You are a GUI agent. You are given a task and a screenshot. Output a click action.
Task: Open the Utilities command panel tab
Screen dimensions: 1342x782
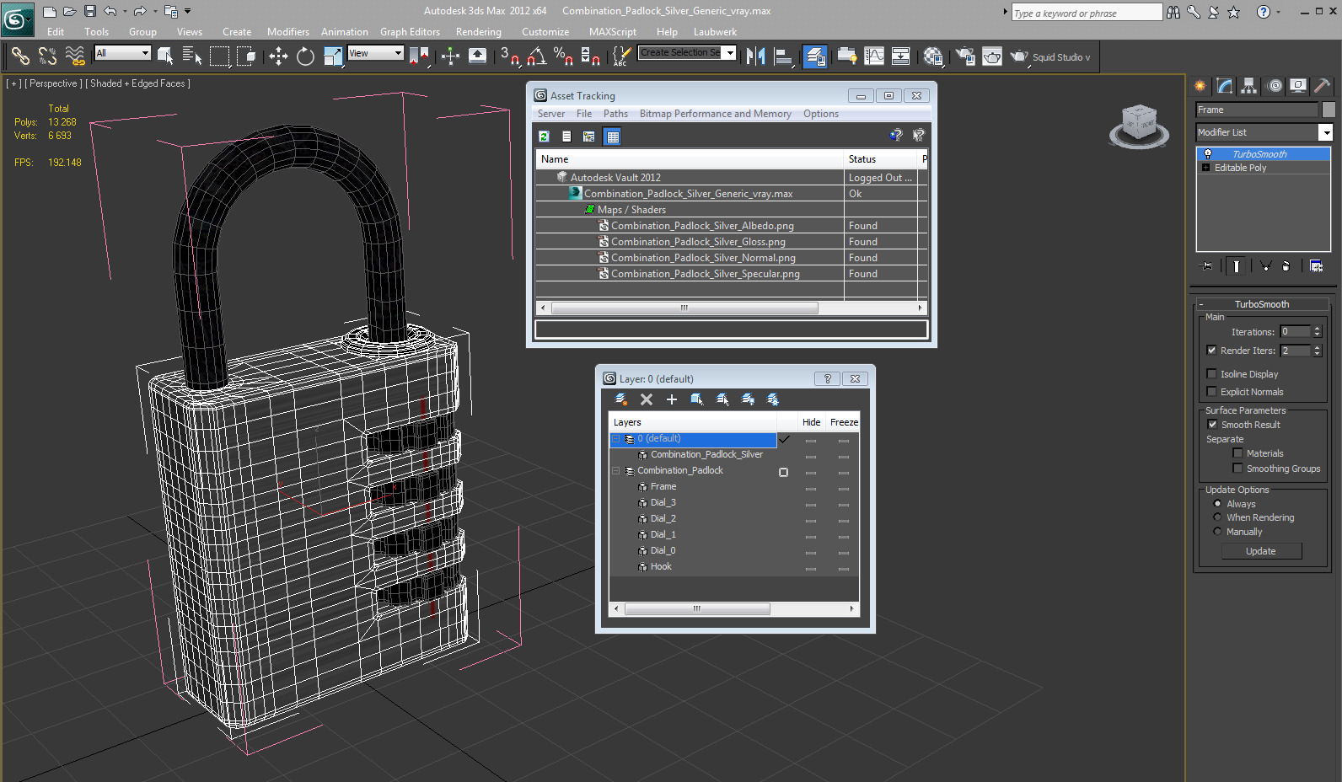tap(1322, 86)
